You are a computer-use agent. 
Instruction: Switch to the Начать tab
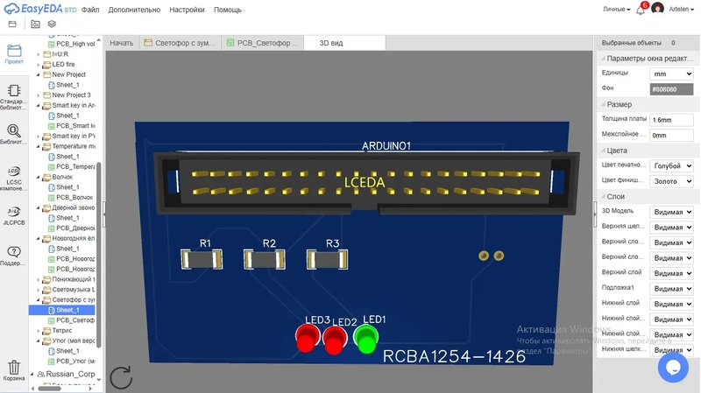[122, 43]
